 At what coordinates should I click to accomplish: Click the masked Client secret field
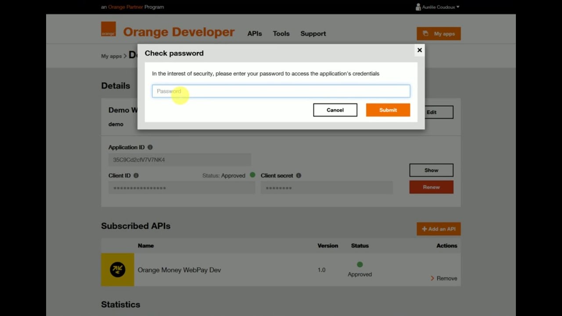click(x=327, y=188)
